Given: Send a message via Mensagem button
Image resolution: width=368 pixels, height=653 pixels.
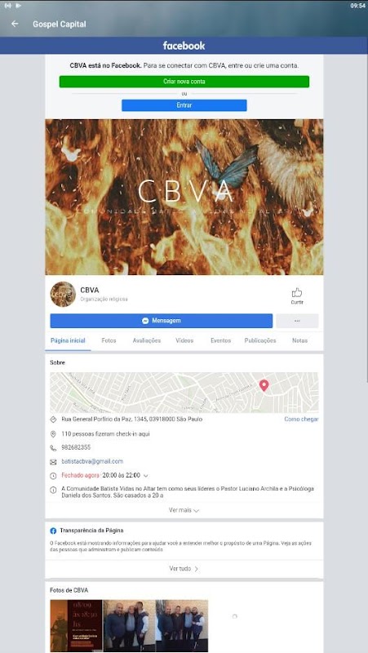Looking at the screenshot, I should [161, 321].
